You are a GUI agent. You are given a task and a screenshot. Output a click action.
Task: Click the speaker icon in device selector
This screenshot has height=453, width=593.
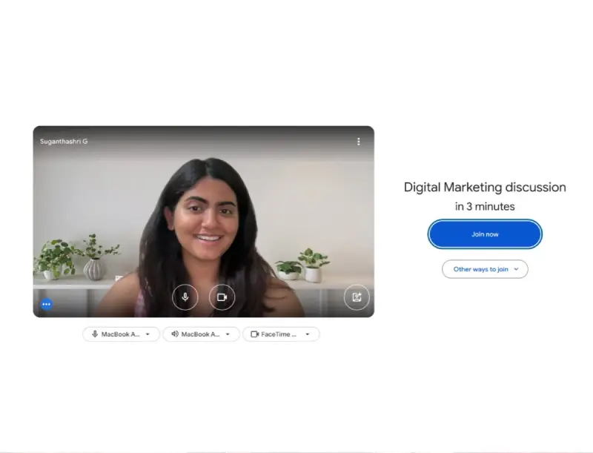pyautogui.click(x=175, y=334)
